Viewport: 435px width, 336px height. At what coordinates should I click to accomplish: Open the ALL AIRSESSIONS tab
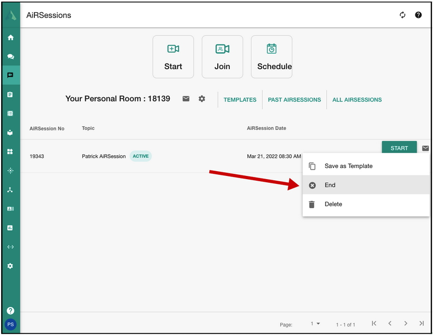click(357, 100)
